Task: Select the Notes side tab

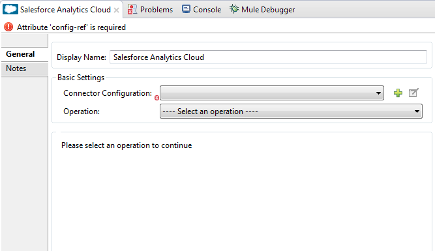Action: [x=24, y=68]
